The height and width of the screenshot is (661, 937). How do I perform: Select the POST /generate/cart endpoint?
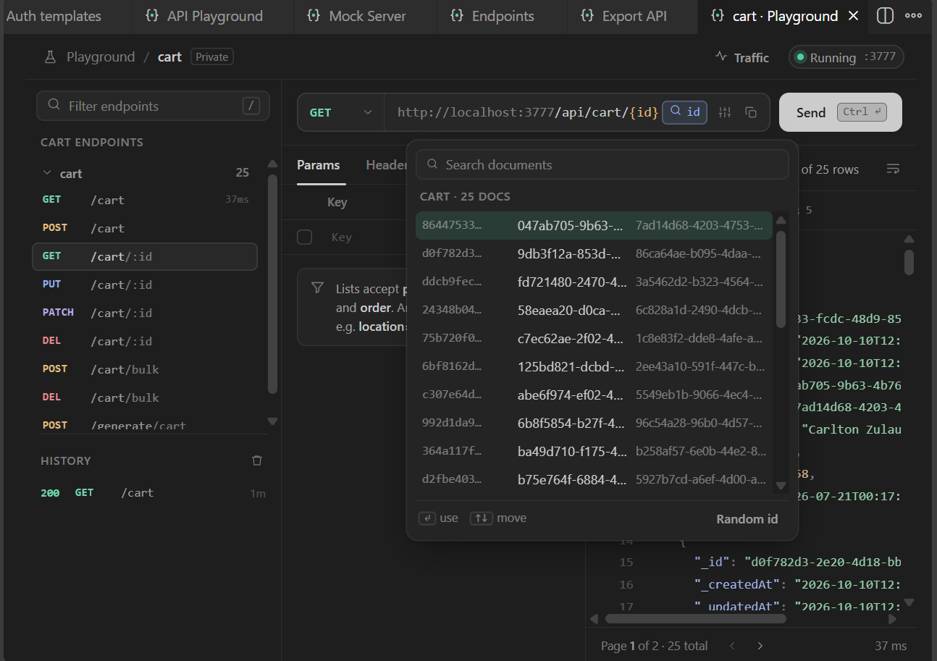[145, 425]
